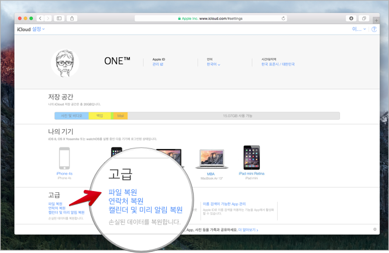The image size is (389, 253).
Task: Select the MBA MacBook Air device icon
Action: [212, 159]
